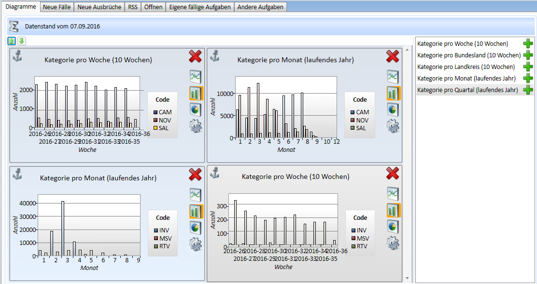Viewport: 537px width, 284px height.
Task: Select Kategorie pro Quartal (laufendes Jahr) entry
Action: coord(467,90)
